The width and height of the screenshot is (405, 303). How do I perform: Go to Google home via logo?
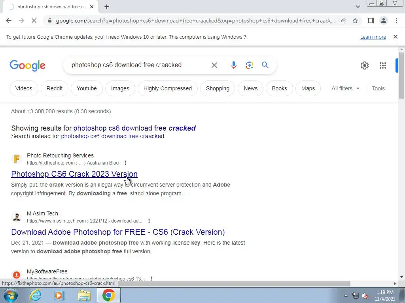pyautogui.click(x=27, y=65)
